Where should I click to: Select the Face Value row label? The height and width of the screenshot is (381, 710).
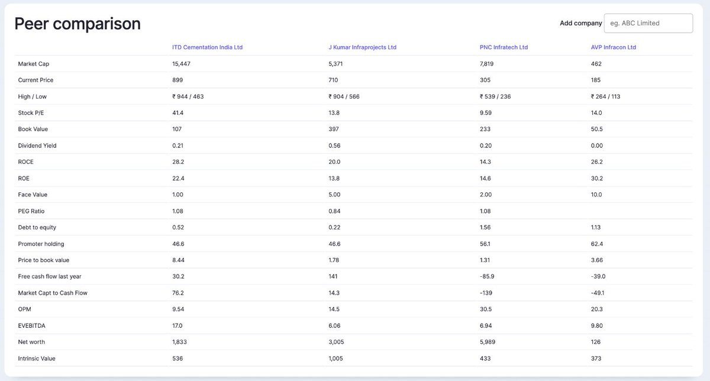point(33,195)
